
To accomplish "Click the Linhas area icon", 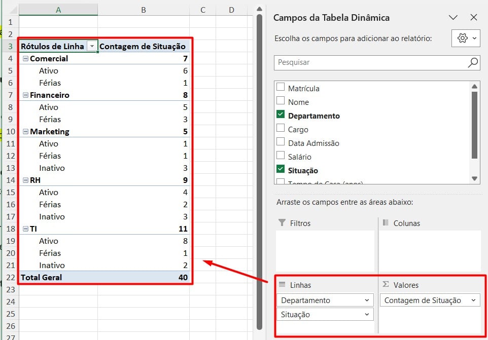I will [x=282, y=284].
